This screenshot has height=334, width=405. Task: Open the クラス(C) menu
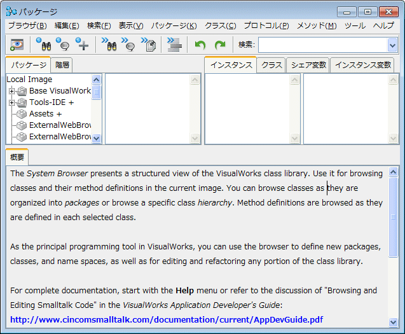(220, 25)
